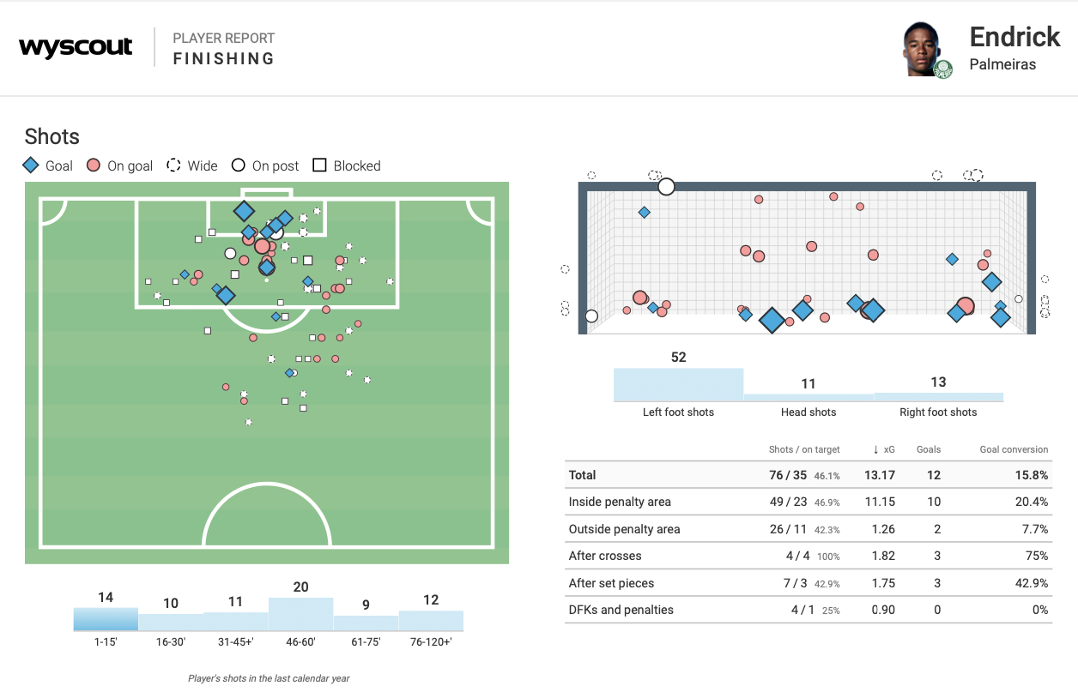Select the On post legend circle icon

(238, 165)
